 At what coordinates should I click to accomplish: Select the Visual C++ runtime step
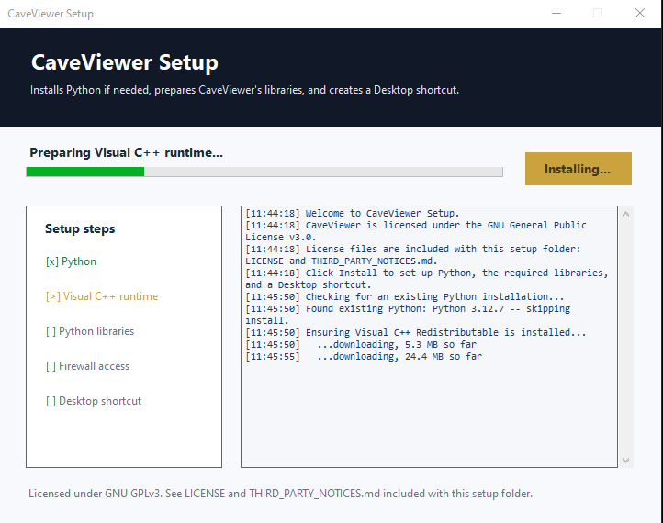[x=102, y=296]
